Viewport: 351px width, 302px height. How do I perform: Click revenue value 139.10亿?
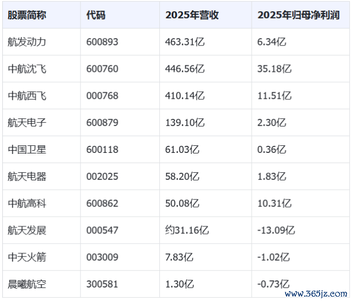click(185, 123)
